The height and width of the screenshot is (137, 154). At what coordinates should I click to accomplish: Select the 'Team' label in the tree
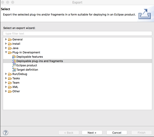pos(16,83)
